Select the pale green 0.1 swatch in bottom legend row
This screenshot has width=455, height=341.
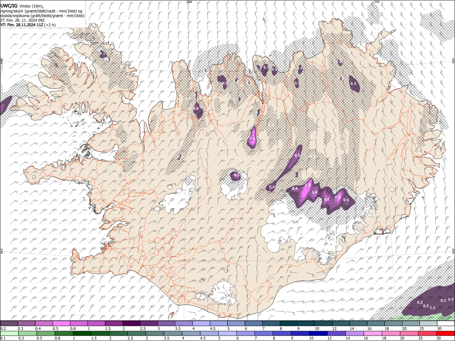point(10,333)
